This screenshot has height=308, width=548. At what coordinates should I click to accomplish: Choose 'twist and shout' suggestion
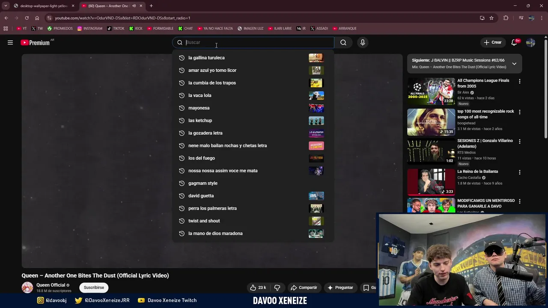(x=253, y=221)
